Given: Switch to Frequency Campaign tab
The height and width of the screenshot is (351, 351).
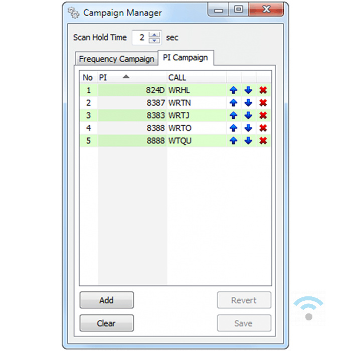Looking at the screenshot, I should pyautogui.click(x=116, y=59).
